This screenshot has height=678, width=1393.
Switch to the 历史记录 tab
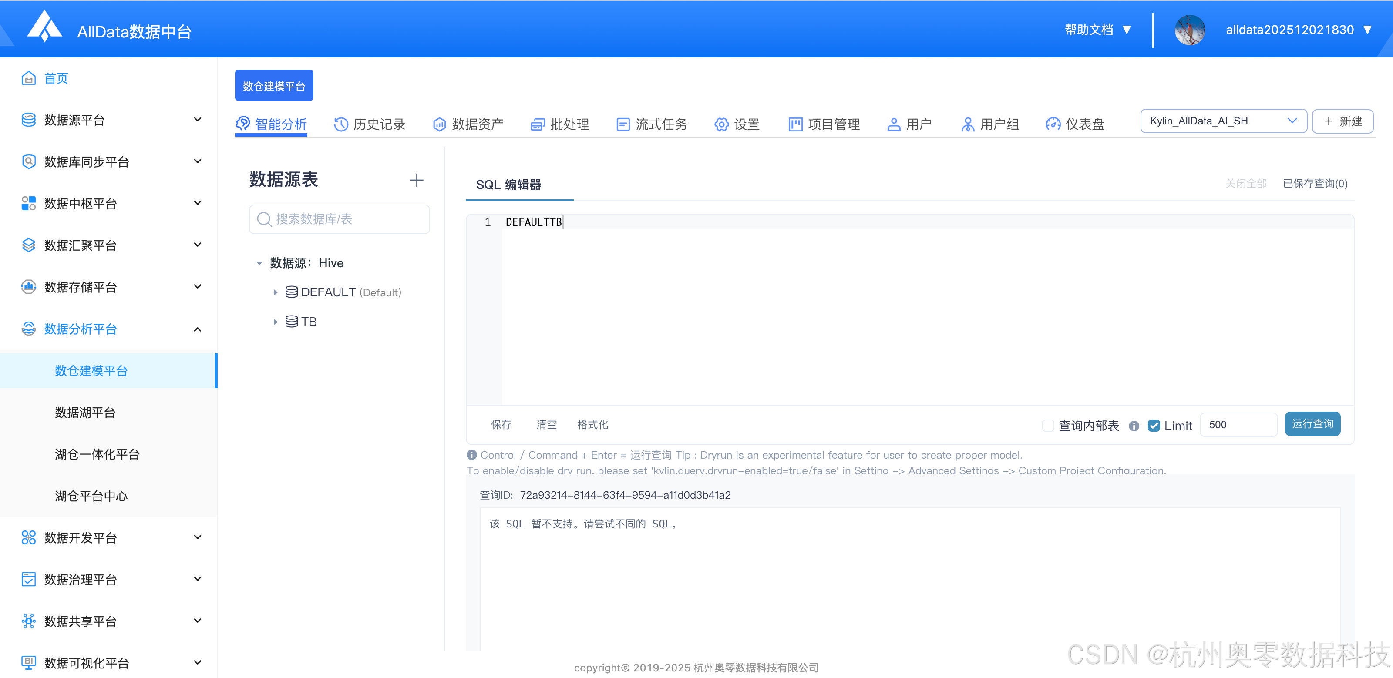coord(370,124)
